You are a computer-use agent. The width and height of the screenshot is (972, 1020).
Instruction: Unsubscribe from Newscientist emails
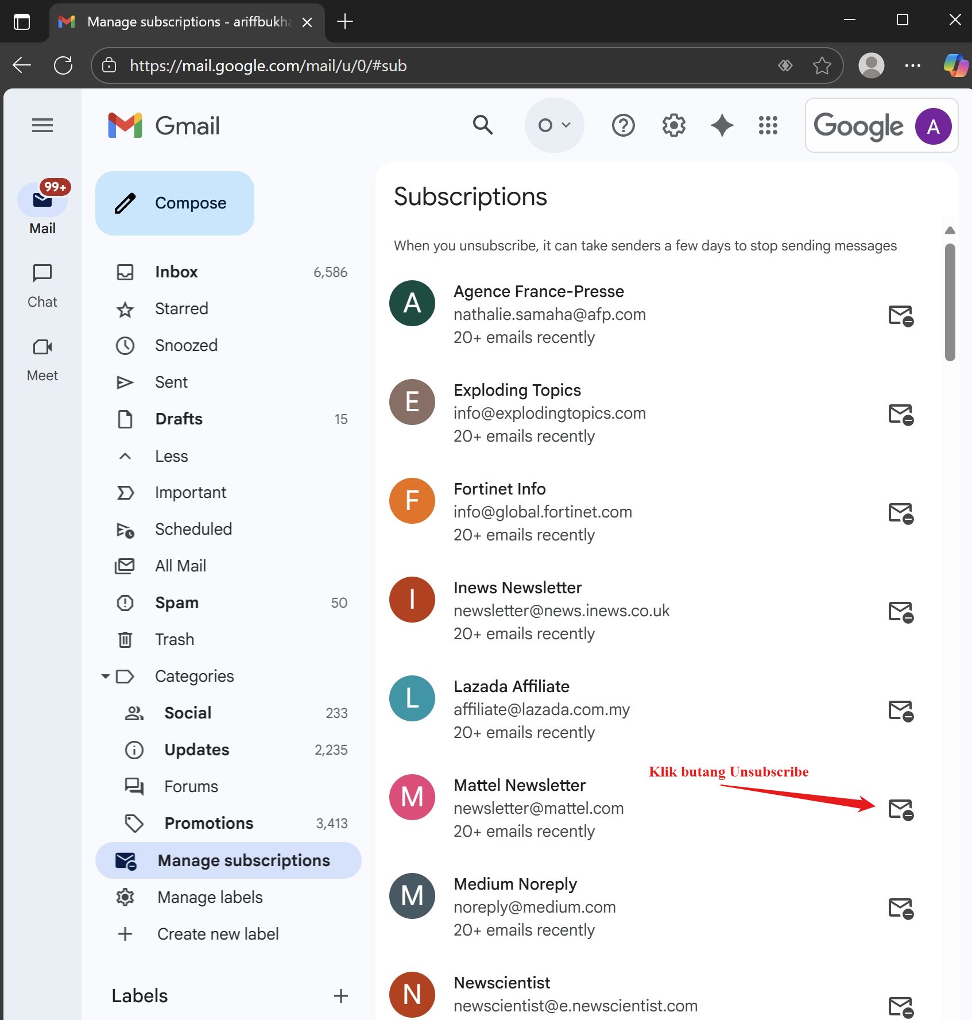[x=901, y=1007]
